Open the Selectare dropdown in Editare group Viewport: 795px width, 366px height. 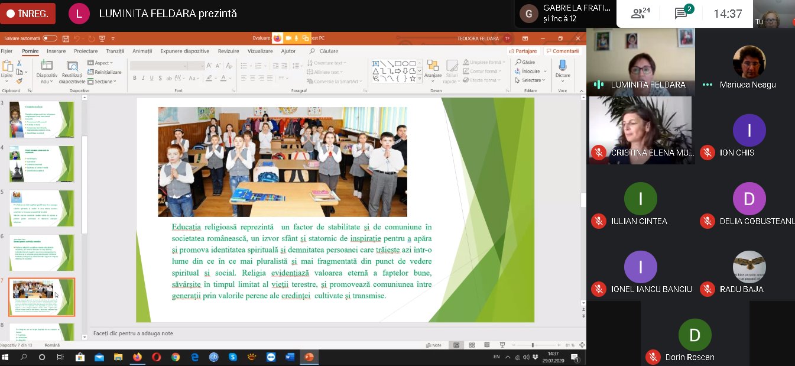[x=531, y=80]
